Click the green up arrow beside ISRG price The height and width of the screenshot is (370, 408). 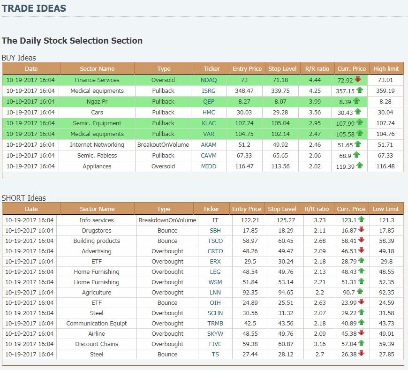click(360, 90)
